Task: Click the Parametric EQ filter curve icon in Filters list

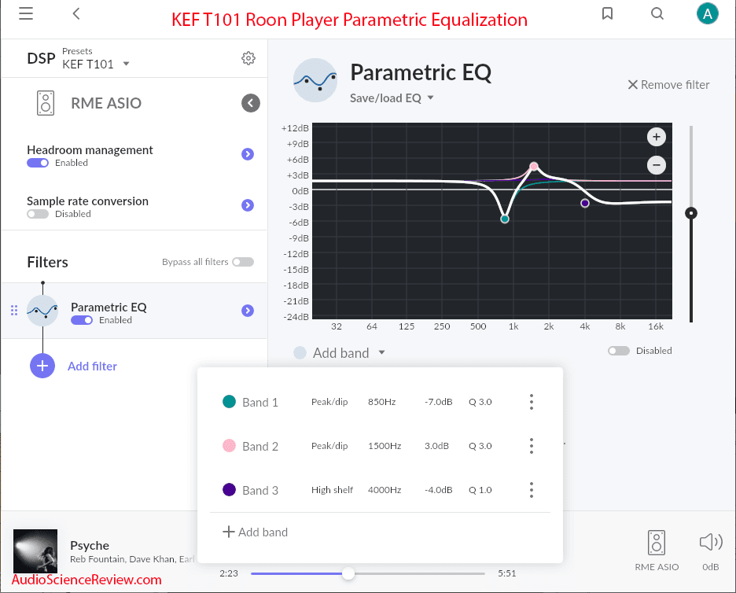Action: click(42, 311)
